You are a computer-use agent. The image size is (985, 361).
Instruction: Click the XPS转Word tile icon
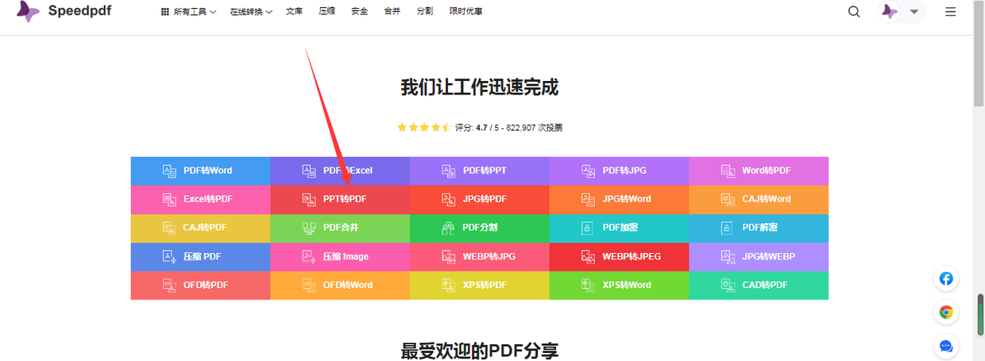coord(588,285)
